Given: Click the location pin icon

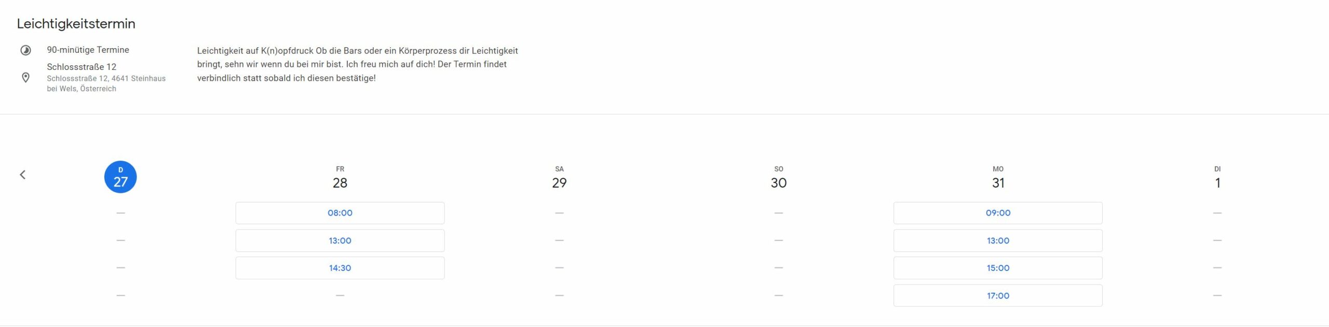Looking at the screenshot, I should (25, 78).
